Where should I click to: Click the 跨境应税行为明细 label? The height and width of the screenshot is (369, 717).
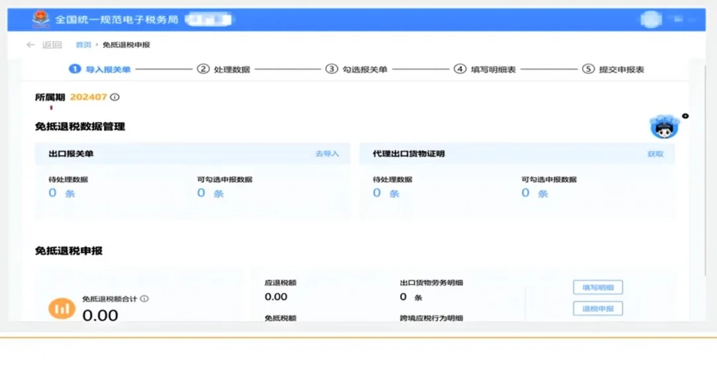pyautogui.click(x=431, y=318)
